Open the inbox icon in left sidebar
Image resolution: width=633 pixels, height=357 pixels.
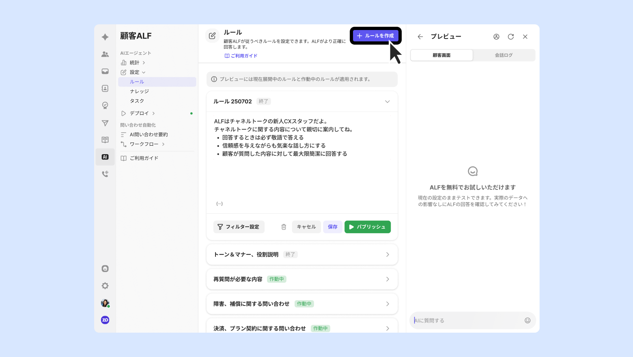point(105,71)
